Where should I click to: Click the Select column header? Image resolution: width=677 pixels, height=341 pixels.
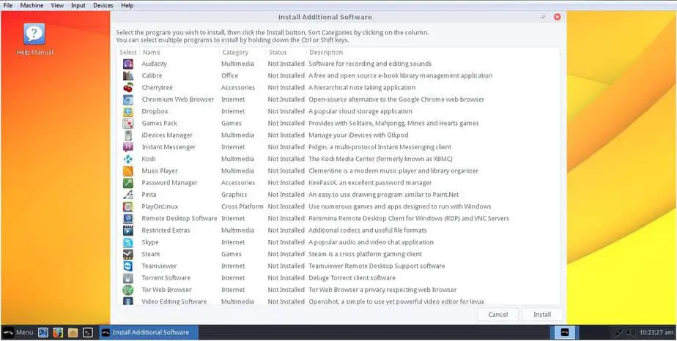coord(128,53)
